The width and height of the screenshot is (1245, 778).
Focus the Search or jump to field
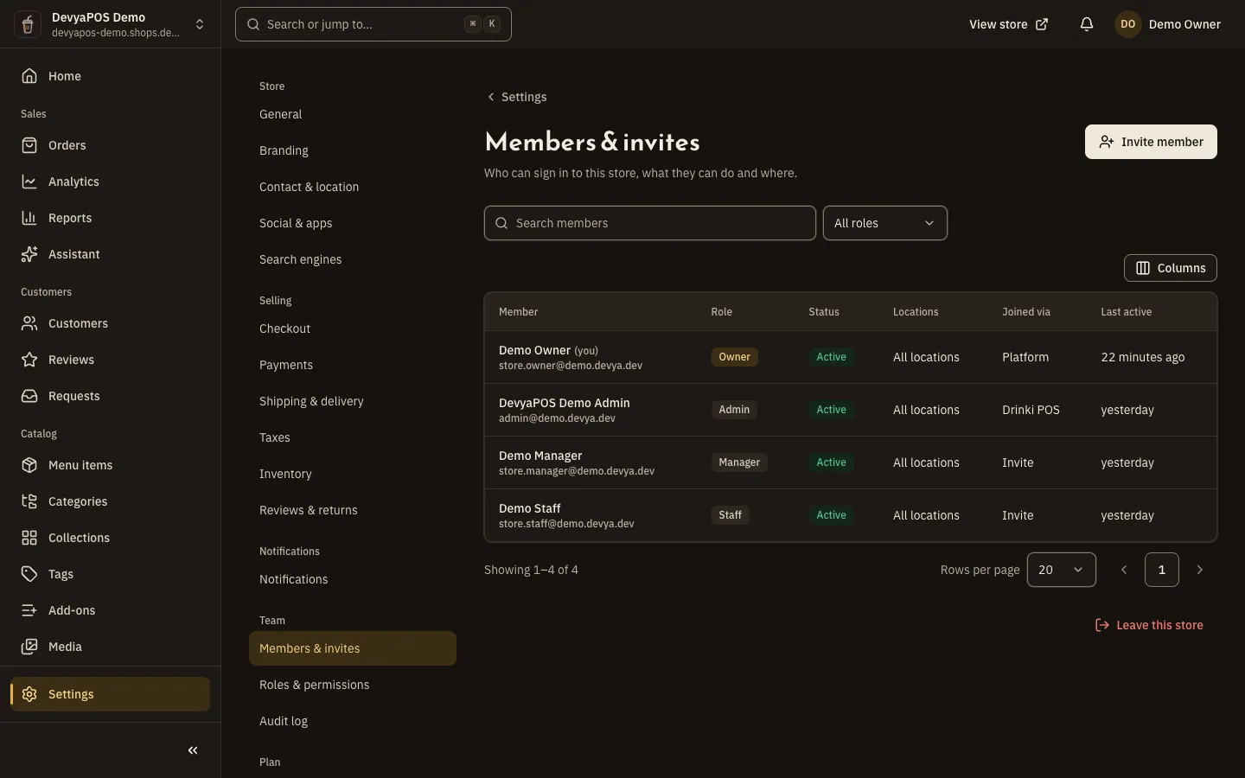coord(373,24)
